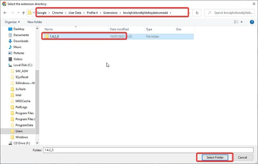Screen dimensions: 258x164
Task: Sort by the Size column header
Action: (179, 29)
